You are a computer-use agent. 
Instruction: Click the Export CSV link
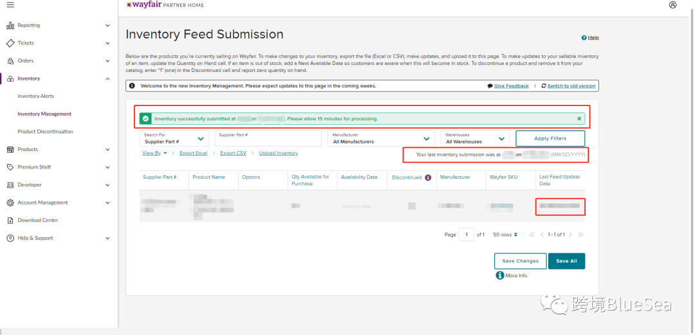[x=233, y=153]
